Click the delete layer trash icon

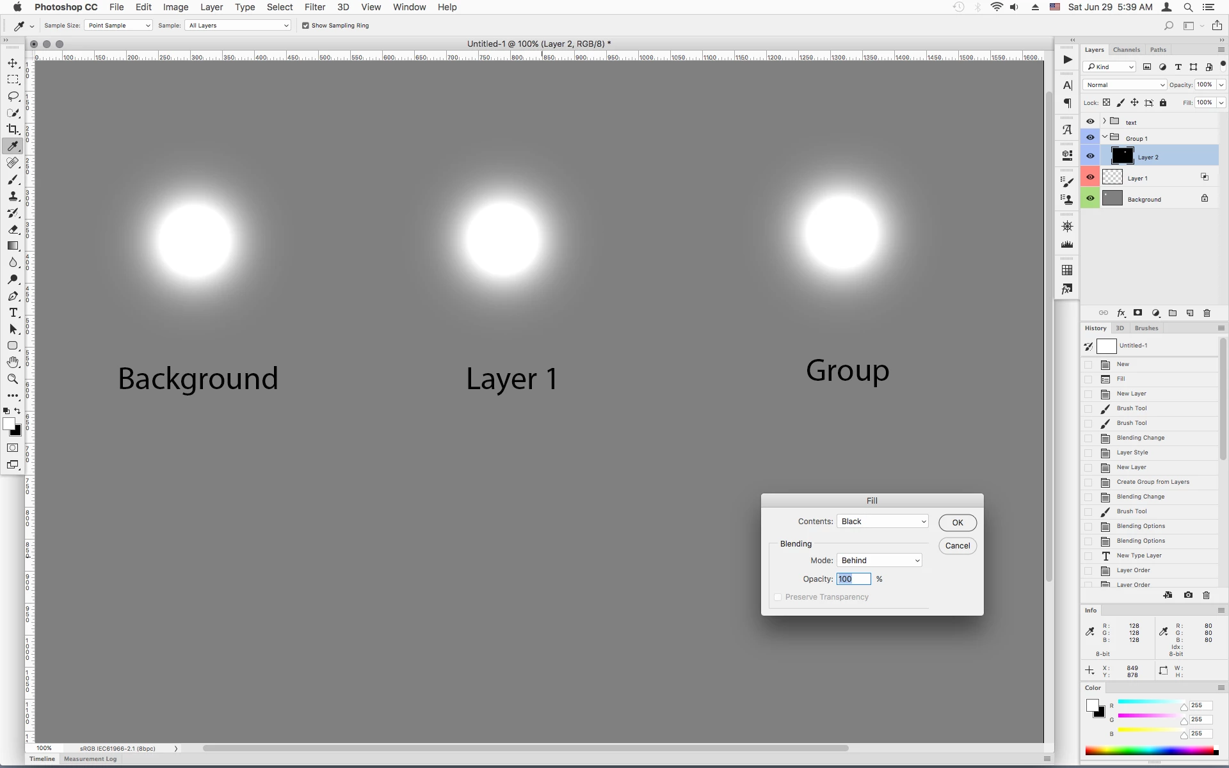click(1207, 313)
